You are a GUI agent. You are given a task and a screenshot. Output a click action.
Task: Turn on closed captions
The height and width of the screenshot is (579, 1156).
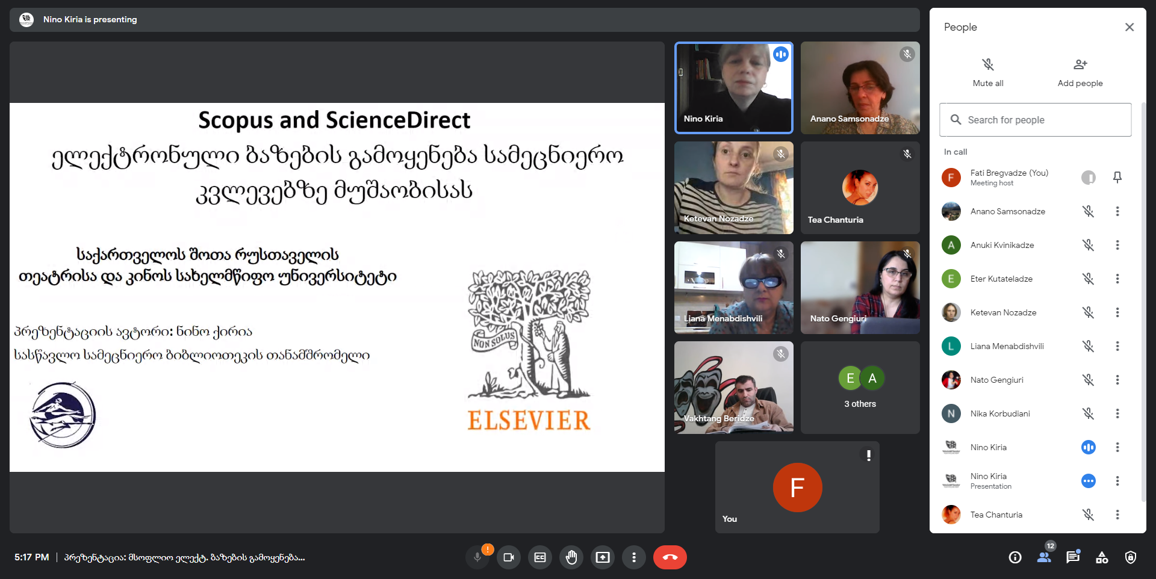click(540, 557)
